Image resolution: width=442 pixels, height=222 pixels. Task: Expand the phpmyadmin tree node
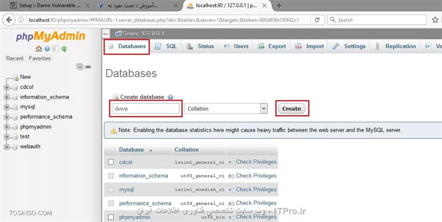[7, 127]
